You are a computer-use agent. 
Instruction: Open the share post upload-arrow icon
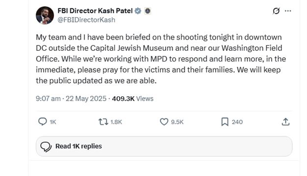[285, 122]
